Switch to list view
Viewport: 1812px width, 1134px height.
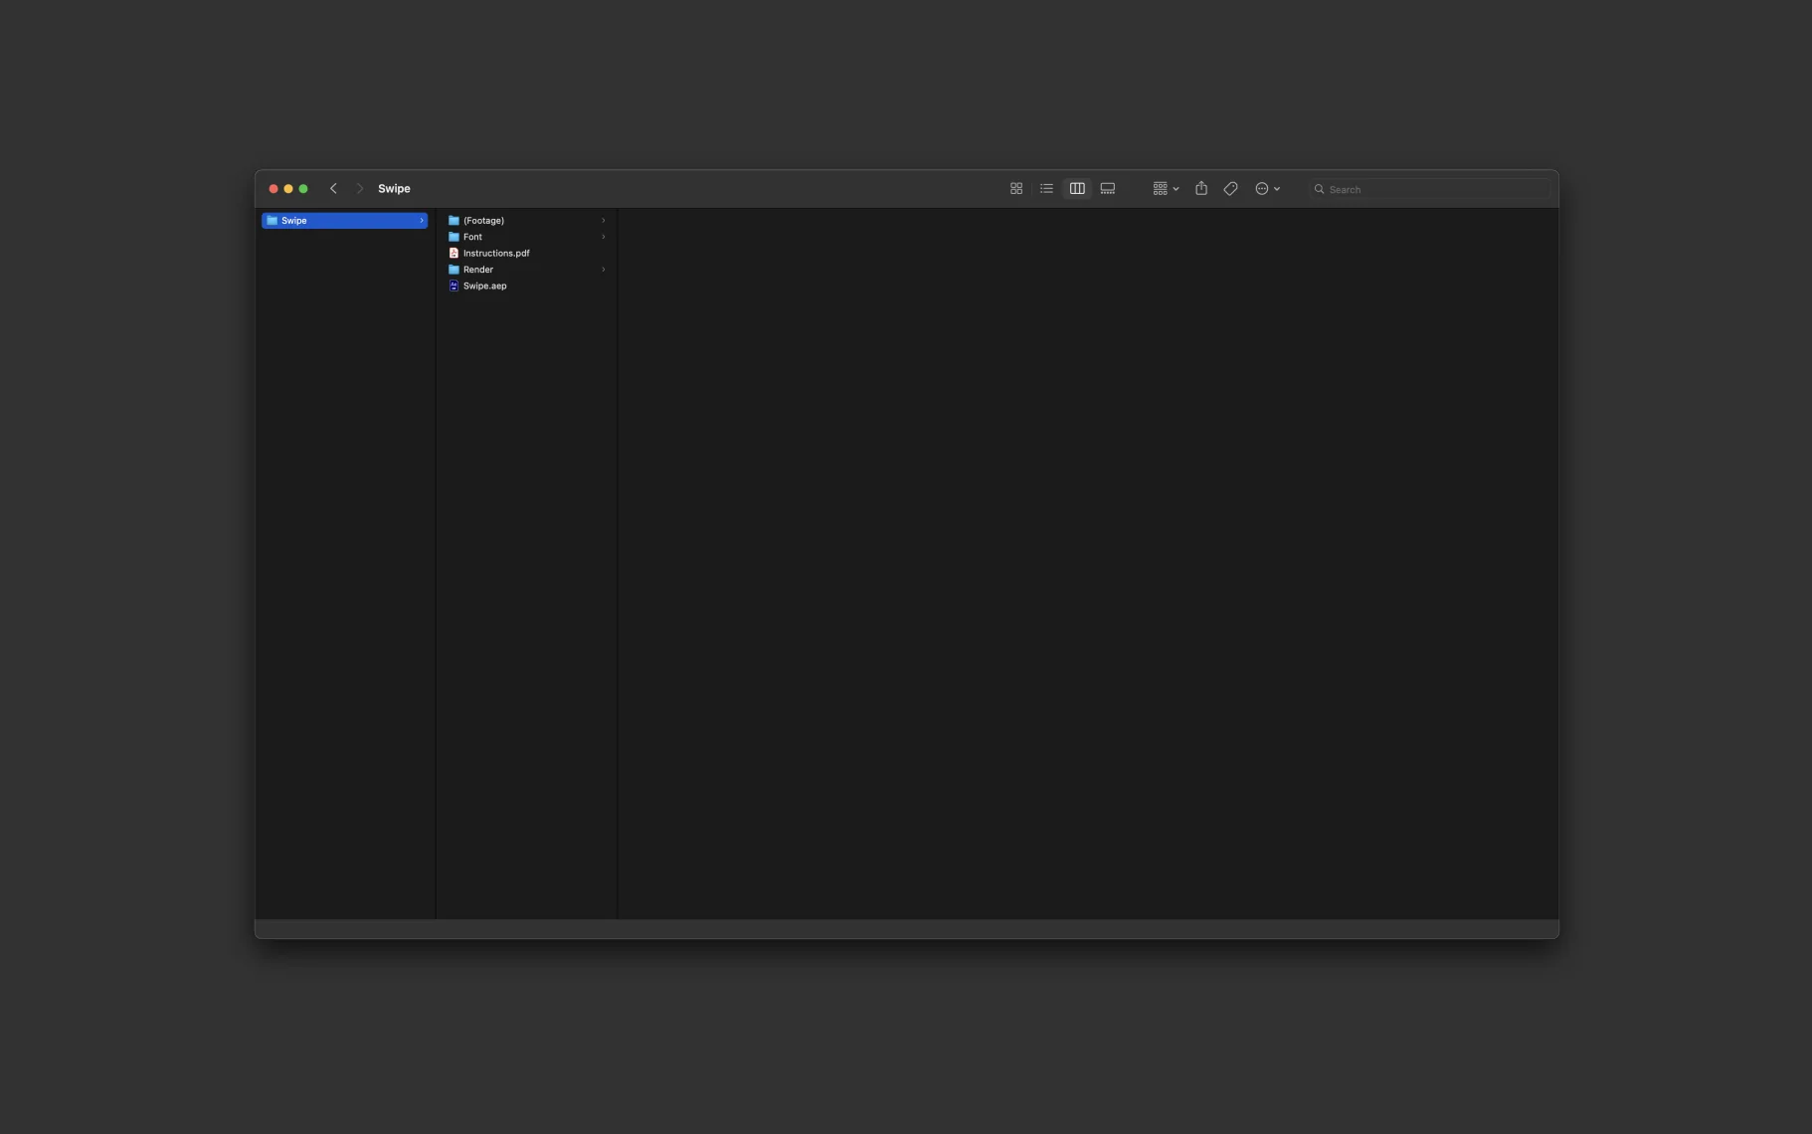pyautogui.click(x=1046, y=189)
